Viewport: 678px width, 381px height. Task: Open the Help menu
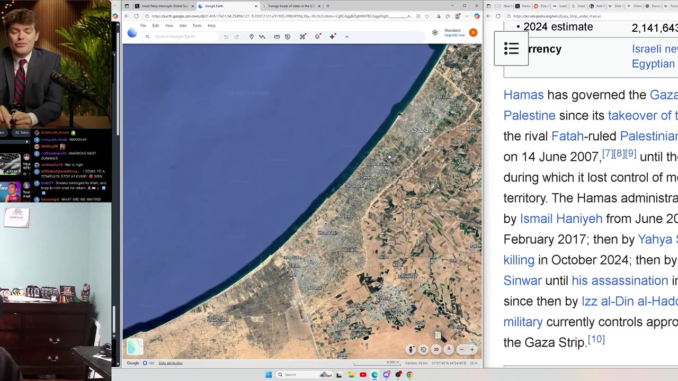point(211,25)
